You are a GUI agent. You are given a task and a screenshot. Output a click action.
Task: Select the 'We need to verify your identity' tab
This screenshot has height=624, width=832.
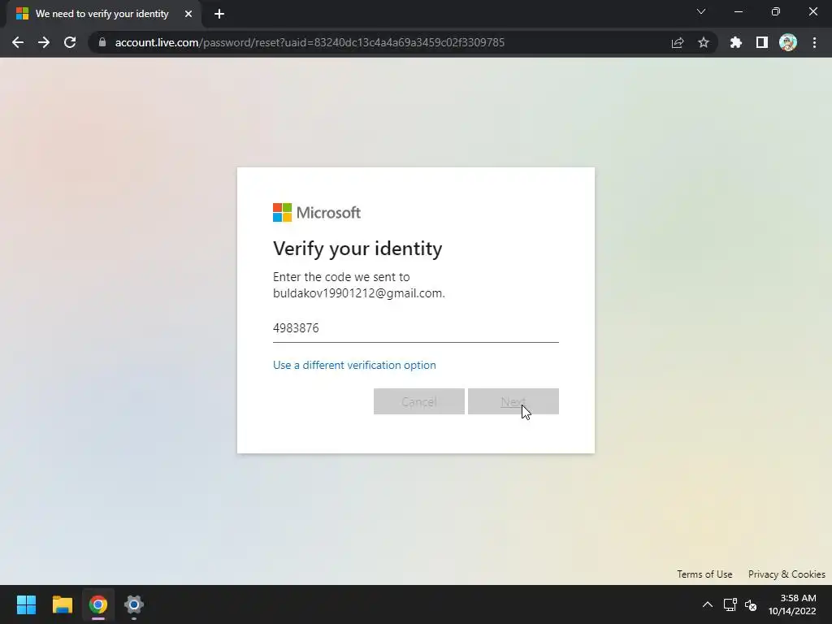pyautogui.click(x=102, y=14)
